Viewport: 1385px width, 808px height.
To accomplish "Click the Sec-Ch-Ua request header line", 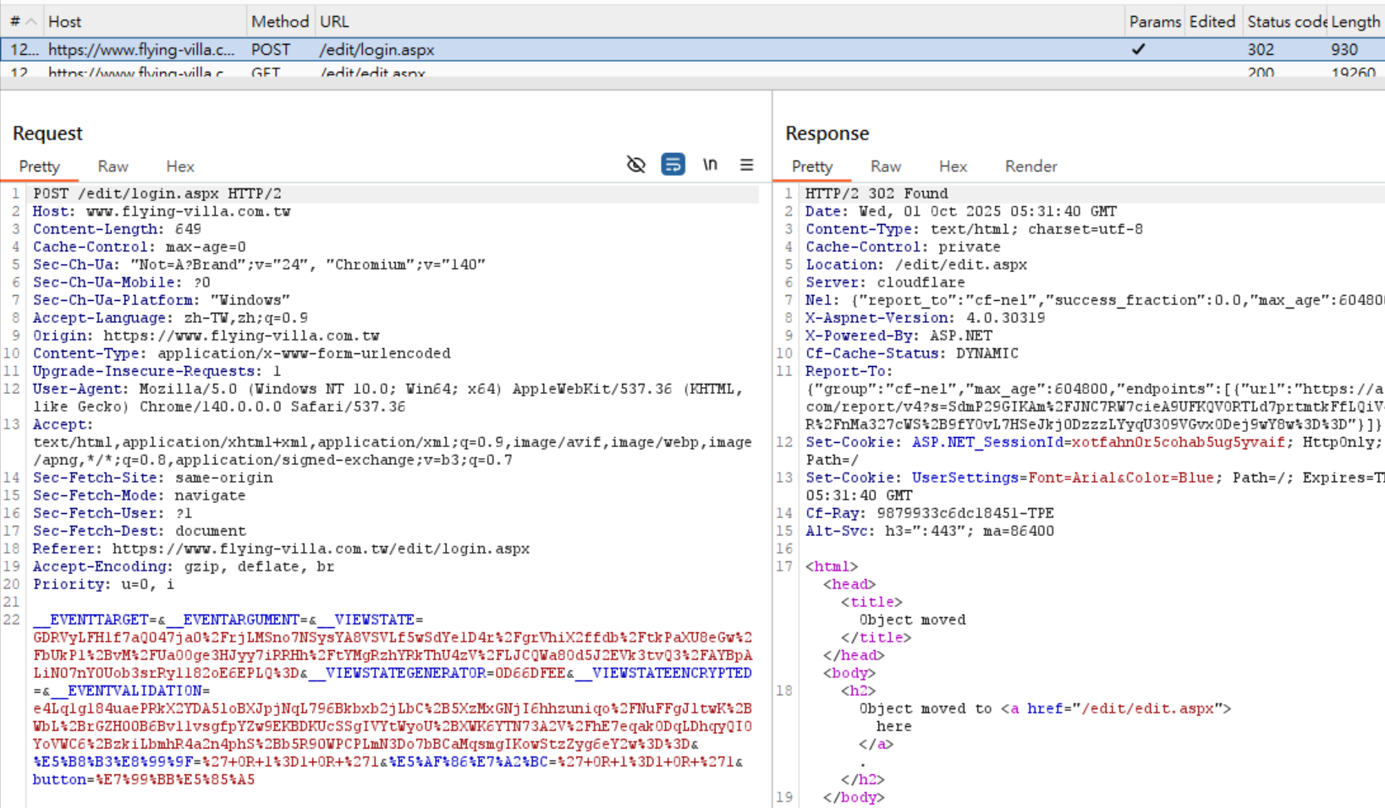I will (x=259, y=265).
